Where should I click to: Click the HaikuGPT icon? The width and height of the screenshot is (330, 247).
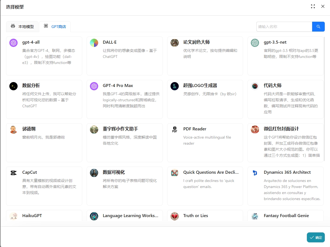coord(13,216)
